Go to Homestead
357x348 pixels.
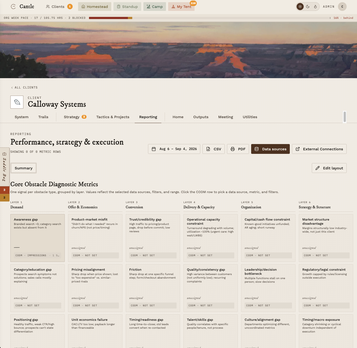95,7
